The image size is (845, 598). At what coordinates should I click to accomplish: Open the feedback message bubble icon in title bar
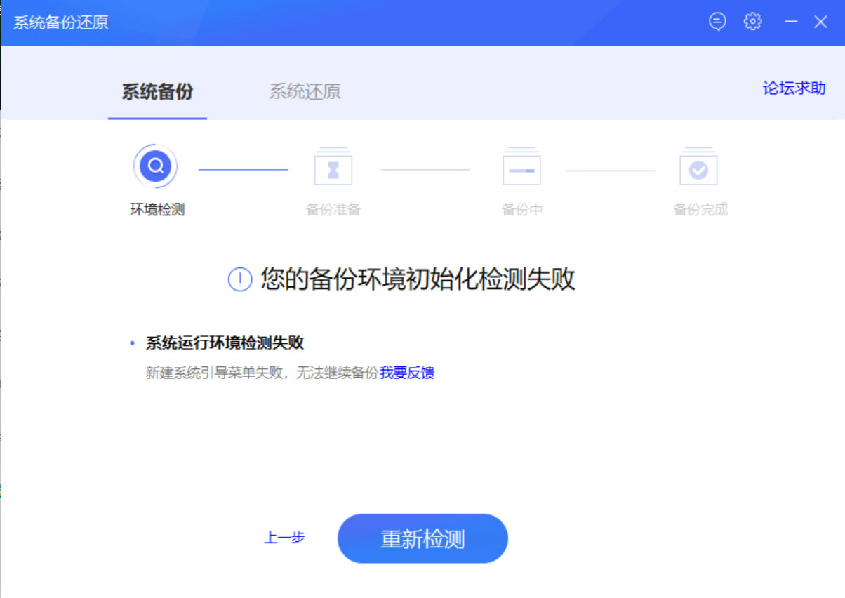[717, 21]
